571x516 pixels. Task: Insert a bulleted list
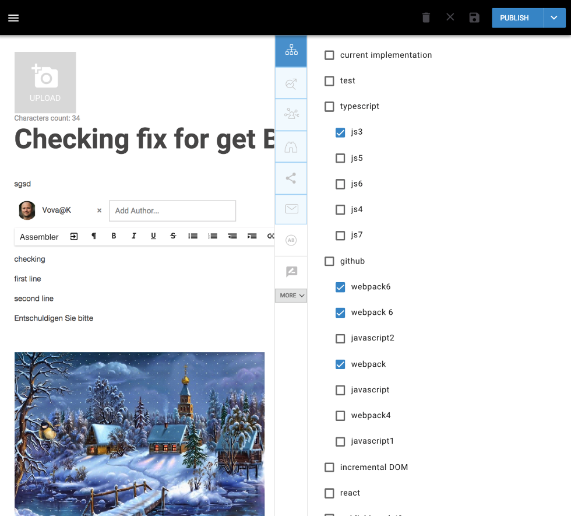[x=193, y=236]
